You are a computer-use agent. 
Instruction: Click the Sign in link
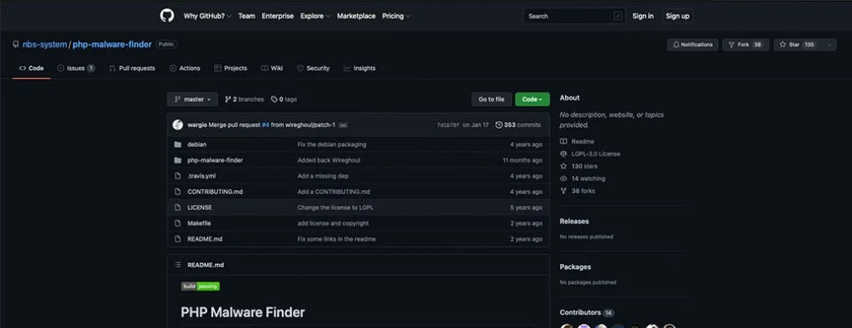[643, 17]
